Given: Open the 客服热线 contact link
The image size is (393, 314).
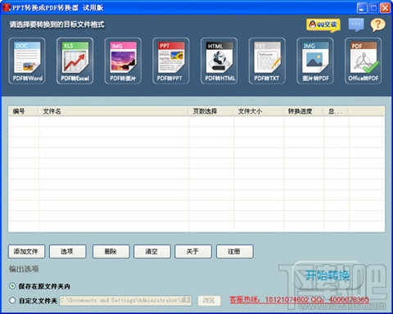Looking at the screenshot, I should (x=299, y=300).
